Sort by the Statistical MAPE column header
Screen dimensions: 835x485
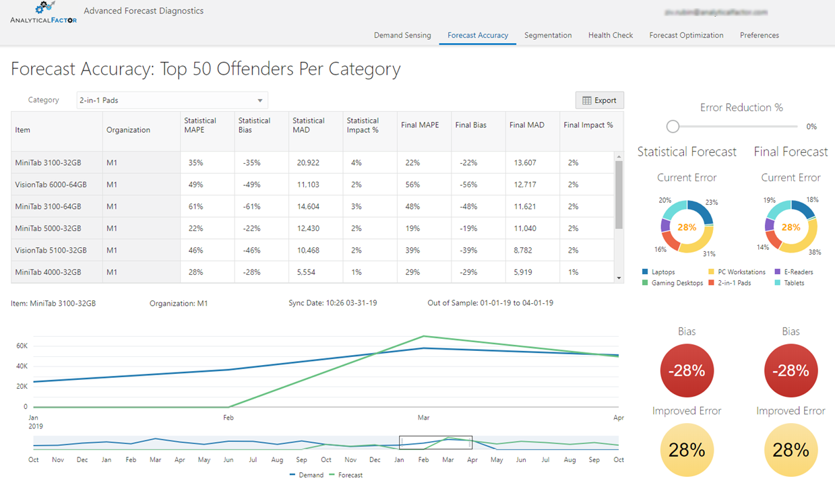tap(200, 125)
